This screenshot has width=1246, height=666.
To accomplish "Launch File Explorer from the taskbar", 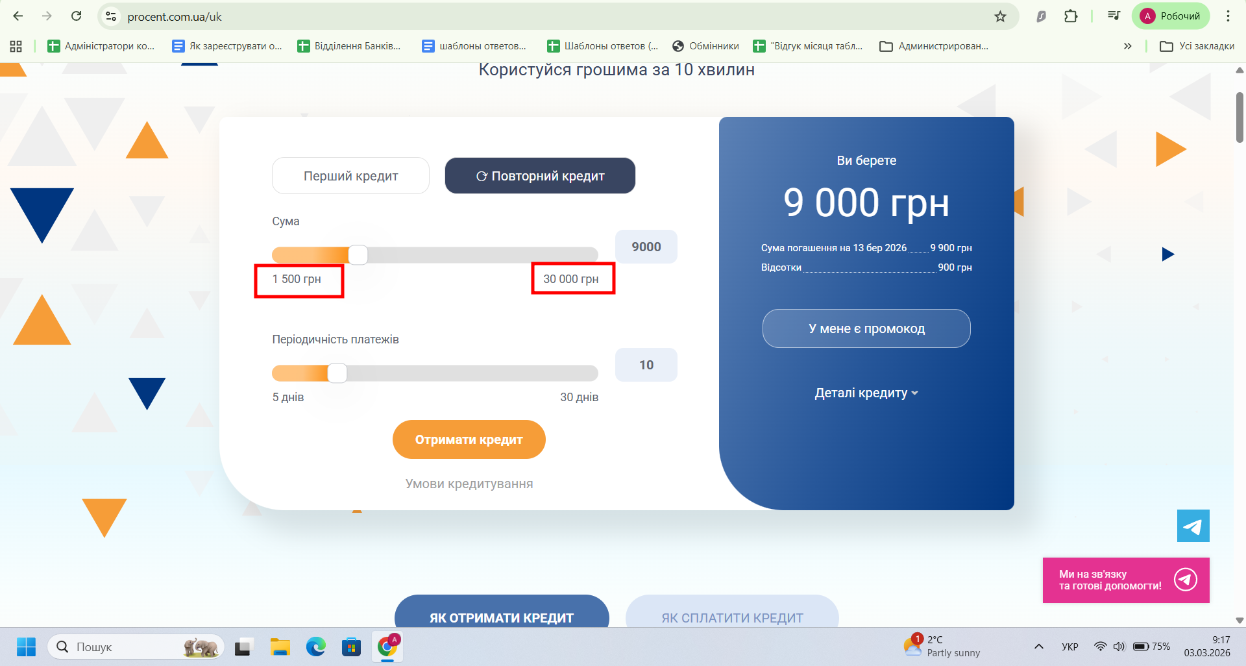I will 280,647.
